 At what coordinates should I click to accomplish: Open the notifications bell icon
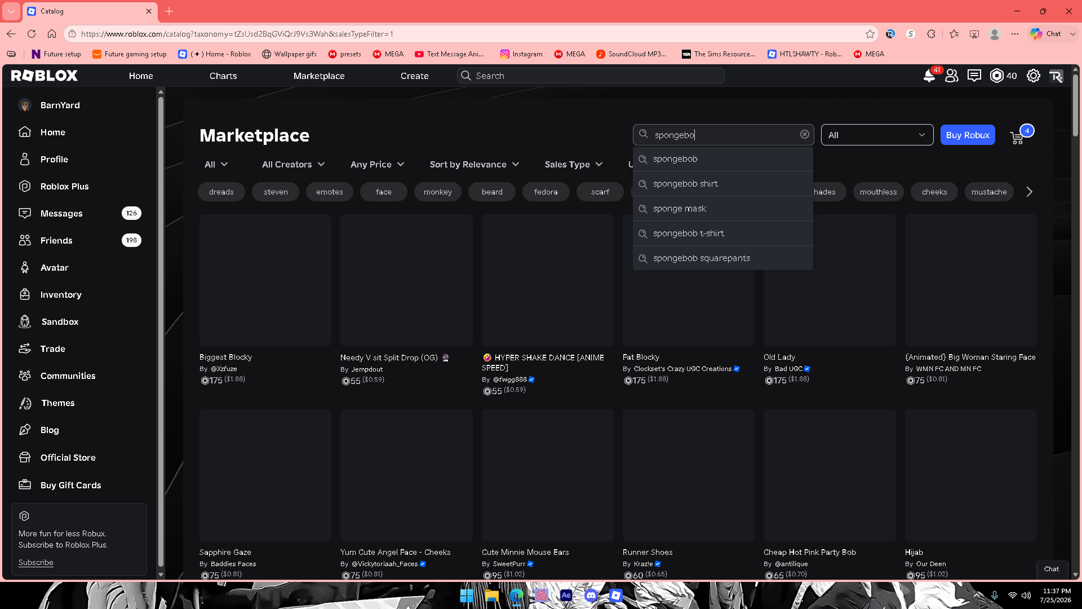[x=929, y=76]
